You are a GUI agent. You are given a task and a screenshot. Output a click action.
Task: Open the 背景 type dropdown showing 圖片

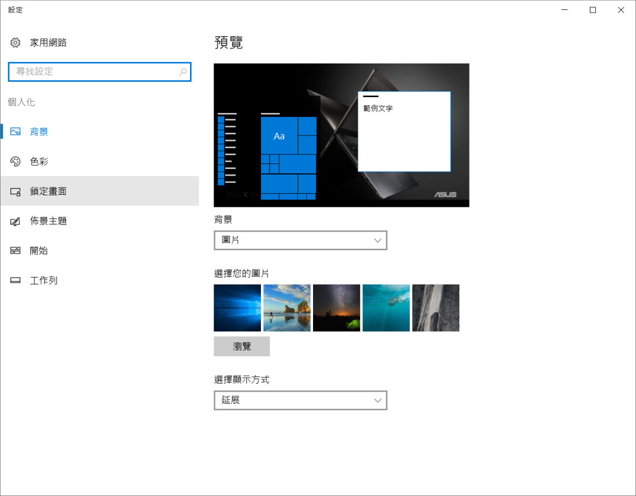click(x=300, y=240)
